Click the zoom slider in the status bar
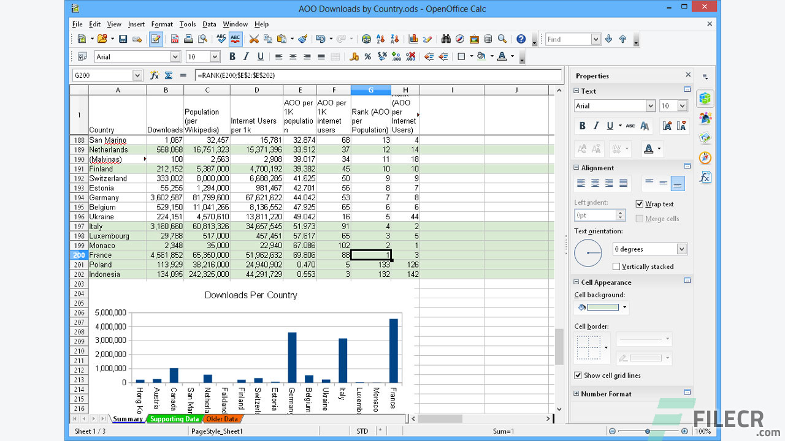The height and width of the screenshot is (441, 785). click(x=647, y=431)
